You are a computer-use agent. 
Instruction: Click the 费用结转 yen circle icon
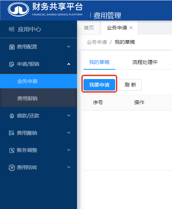(12, 168)
